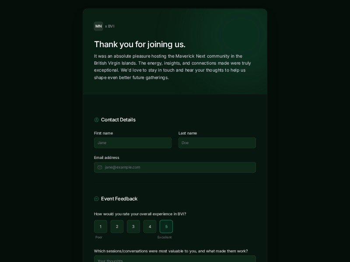Click the valuable sessions thoughts text area
The width and height of the screenshot is (350, 262).
click(175, 259)
